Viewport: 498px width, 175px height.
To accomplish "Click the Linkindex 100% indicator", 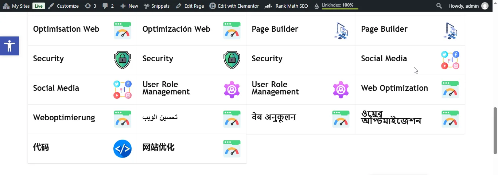I will [x=336, y=6].
